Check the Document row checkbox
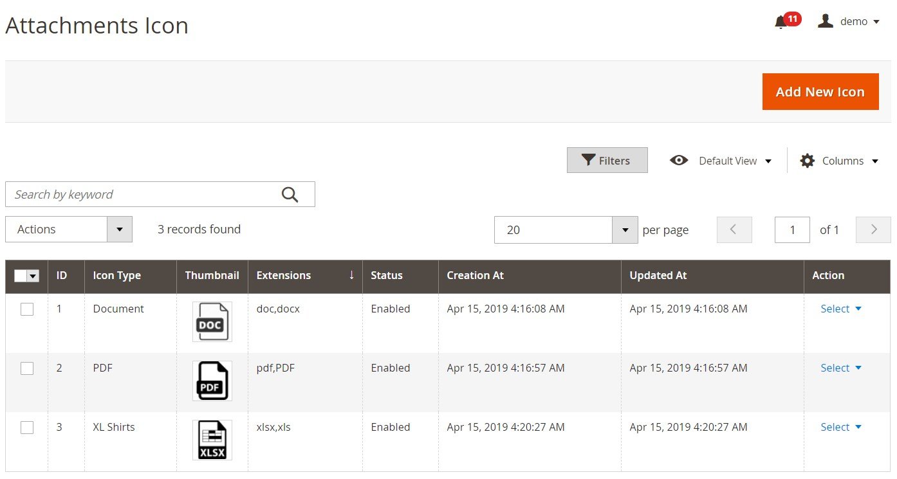 pyautogui.click(x=27, y=309)
